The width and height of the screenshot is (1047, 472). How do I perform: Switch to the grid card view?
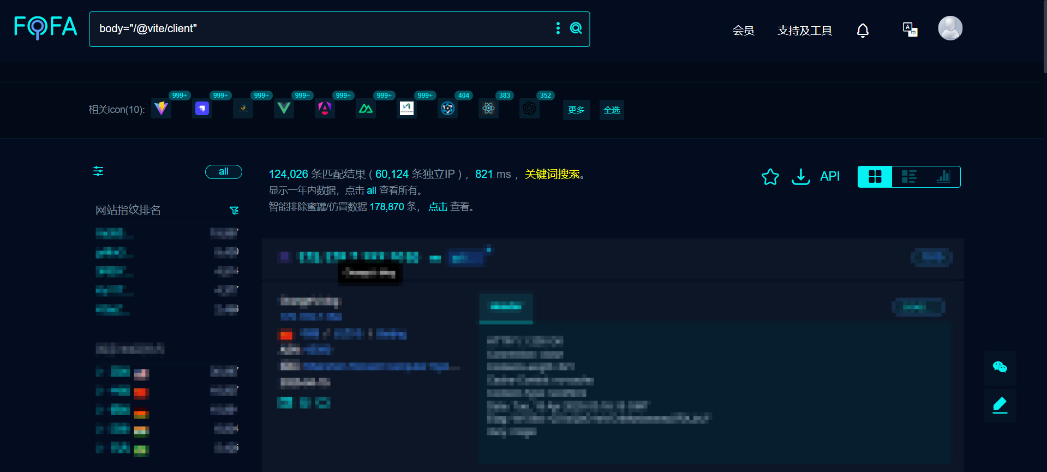tap(875, 177)
